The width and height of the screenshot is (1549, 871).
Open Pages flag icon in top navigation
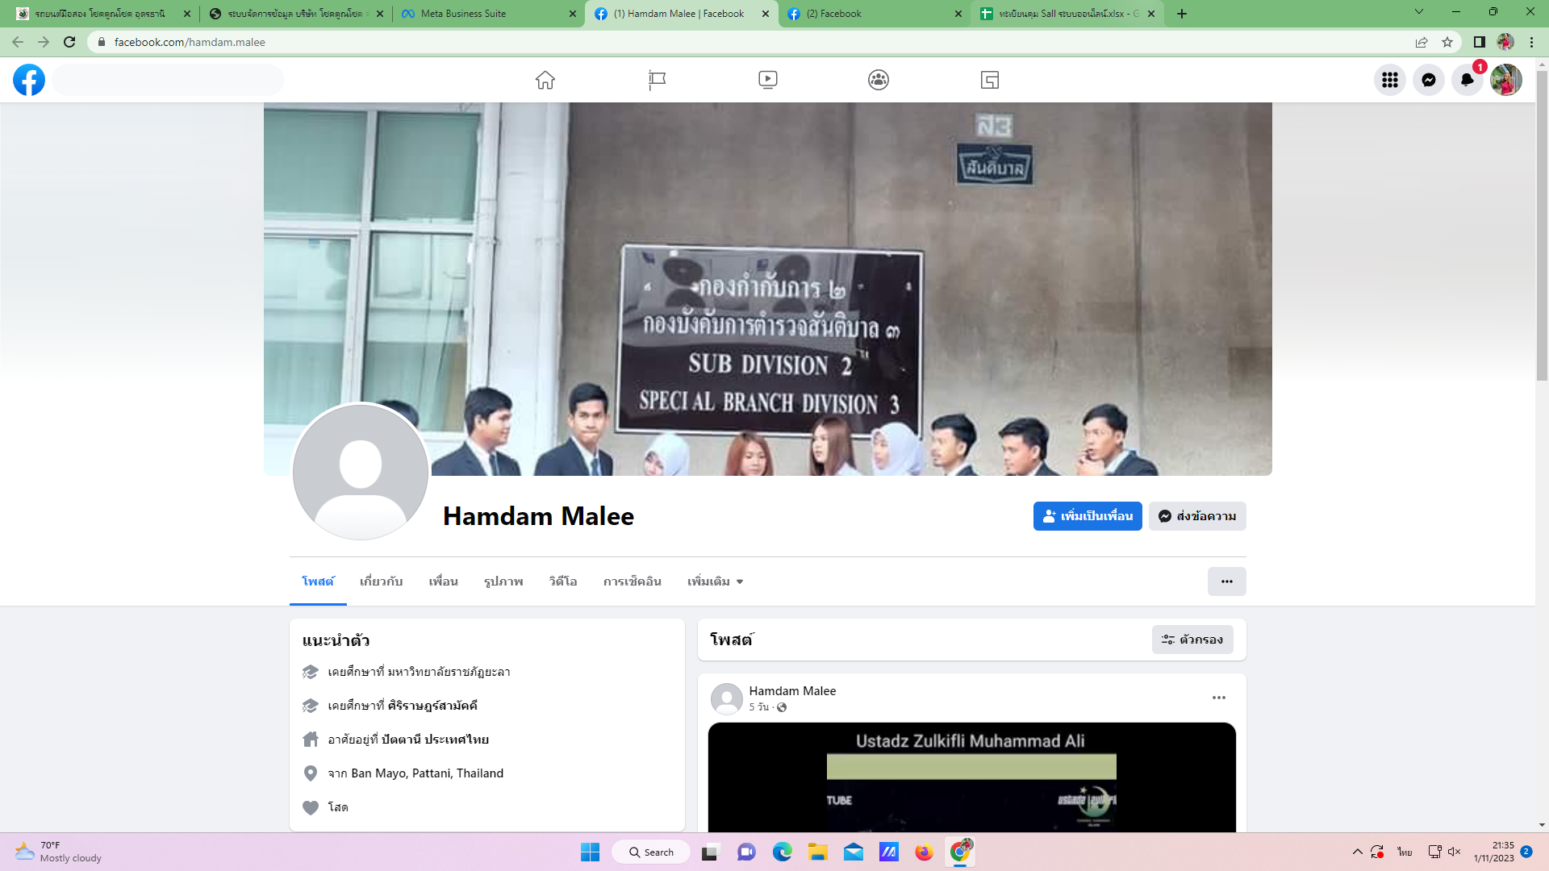coord(657,80)
